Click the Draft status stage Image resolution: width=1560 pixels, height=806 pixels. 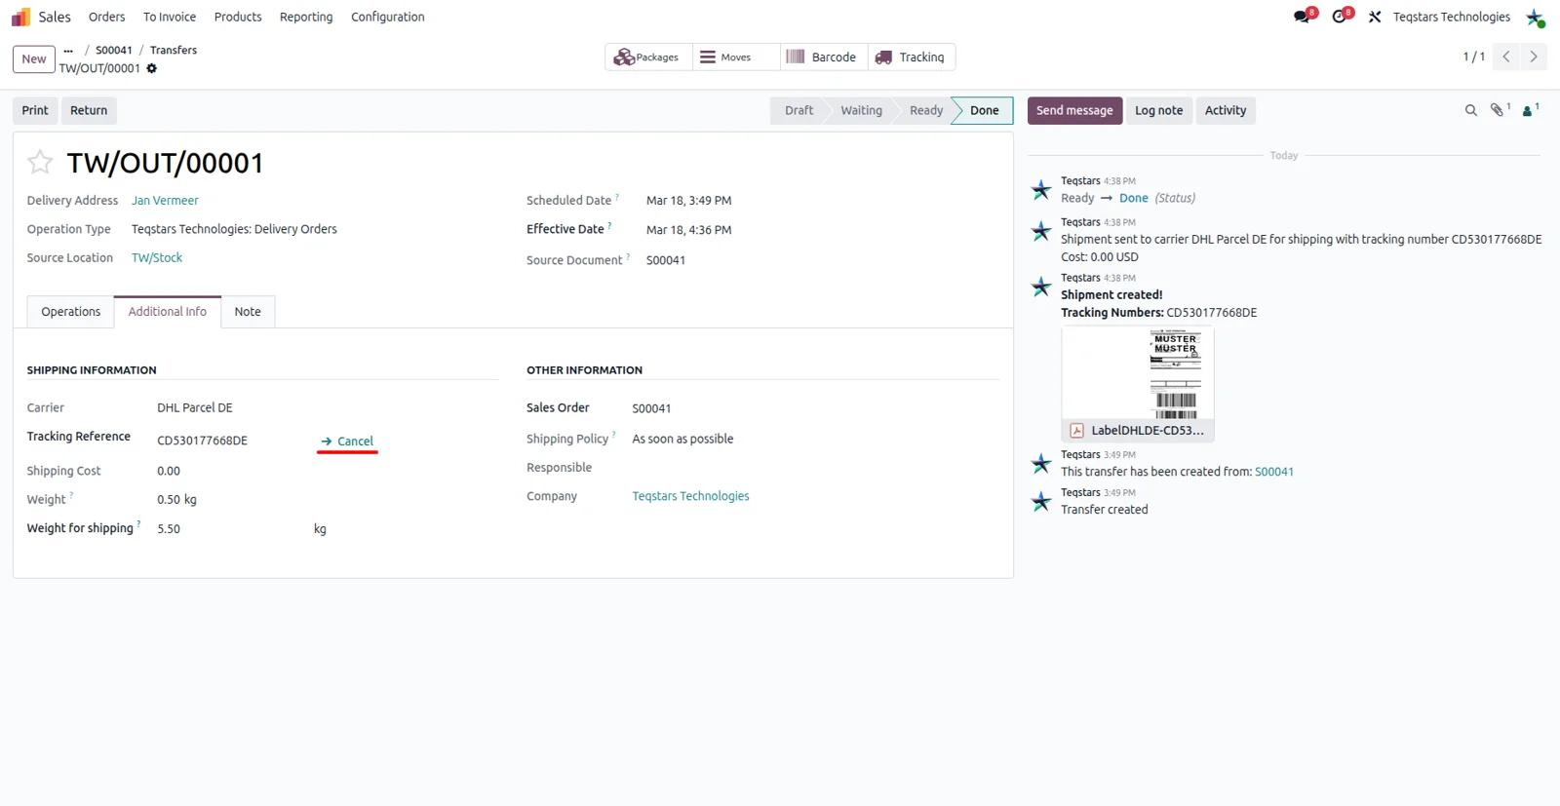pos(799,110)
